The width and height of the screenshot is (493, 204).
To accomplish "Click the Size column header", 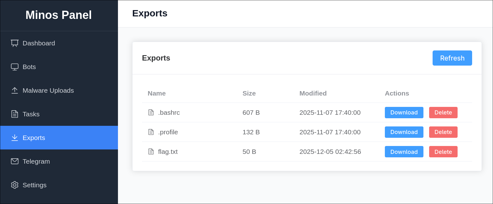I will click(x=249, y=93).
